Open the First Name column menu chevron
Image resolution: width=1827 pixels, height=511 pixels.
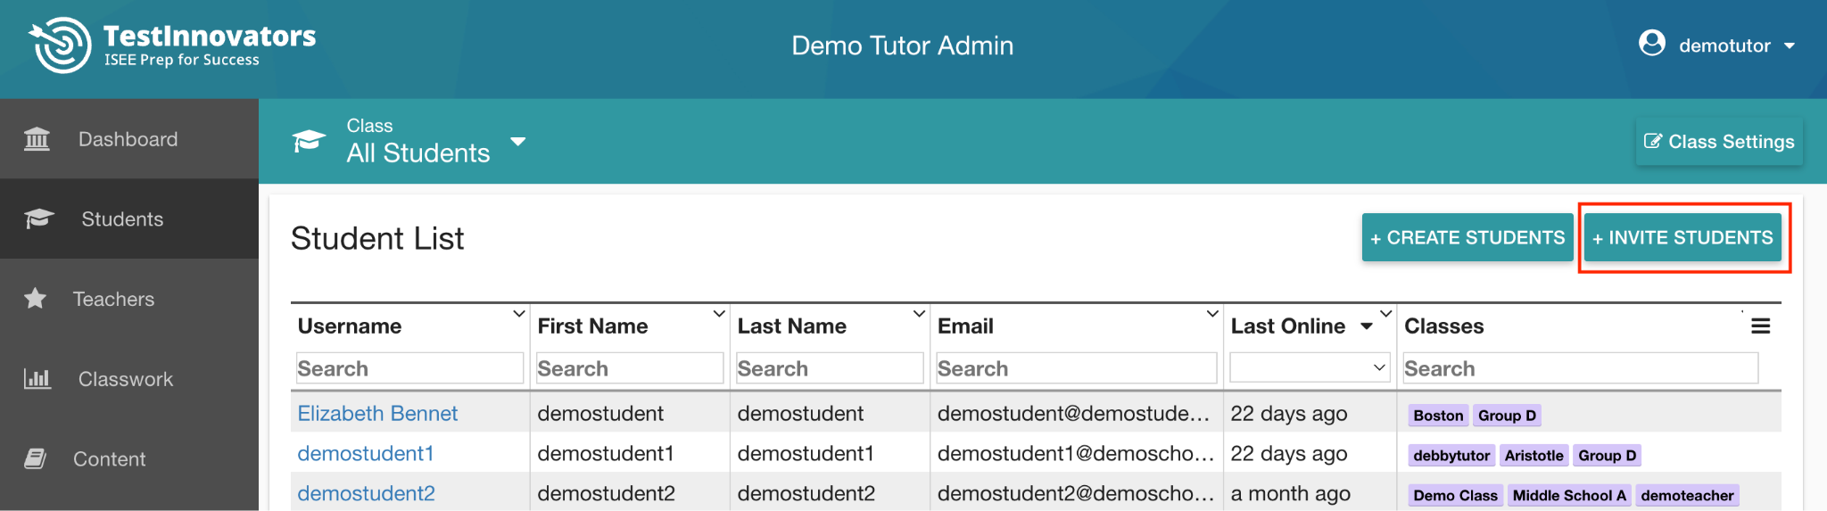click(x=719, y=314)
